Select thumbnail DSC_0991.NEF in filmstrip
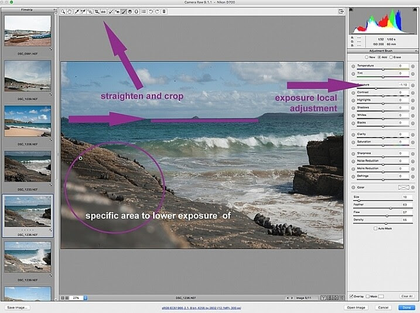 click(28, 31)
